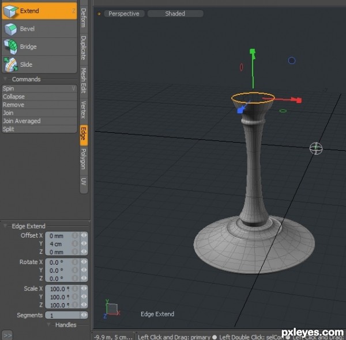The image size is (346, 340).
Task: Click the small blue circle plane handle
Action: [292, 60]
